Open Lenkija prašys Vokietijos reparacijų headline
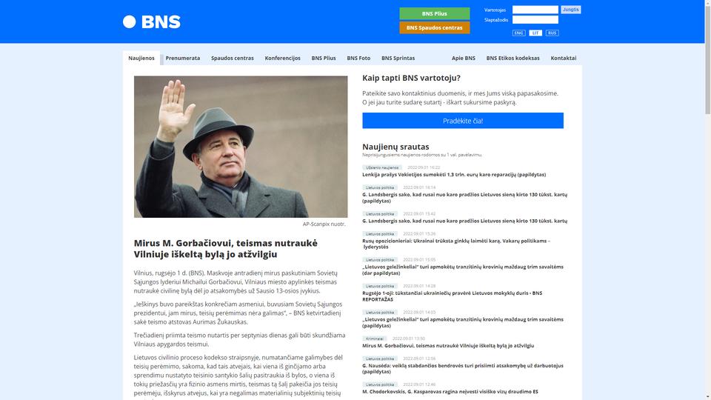This screenshot has width=711, height=400. [454, 175]
